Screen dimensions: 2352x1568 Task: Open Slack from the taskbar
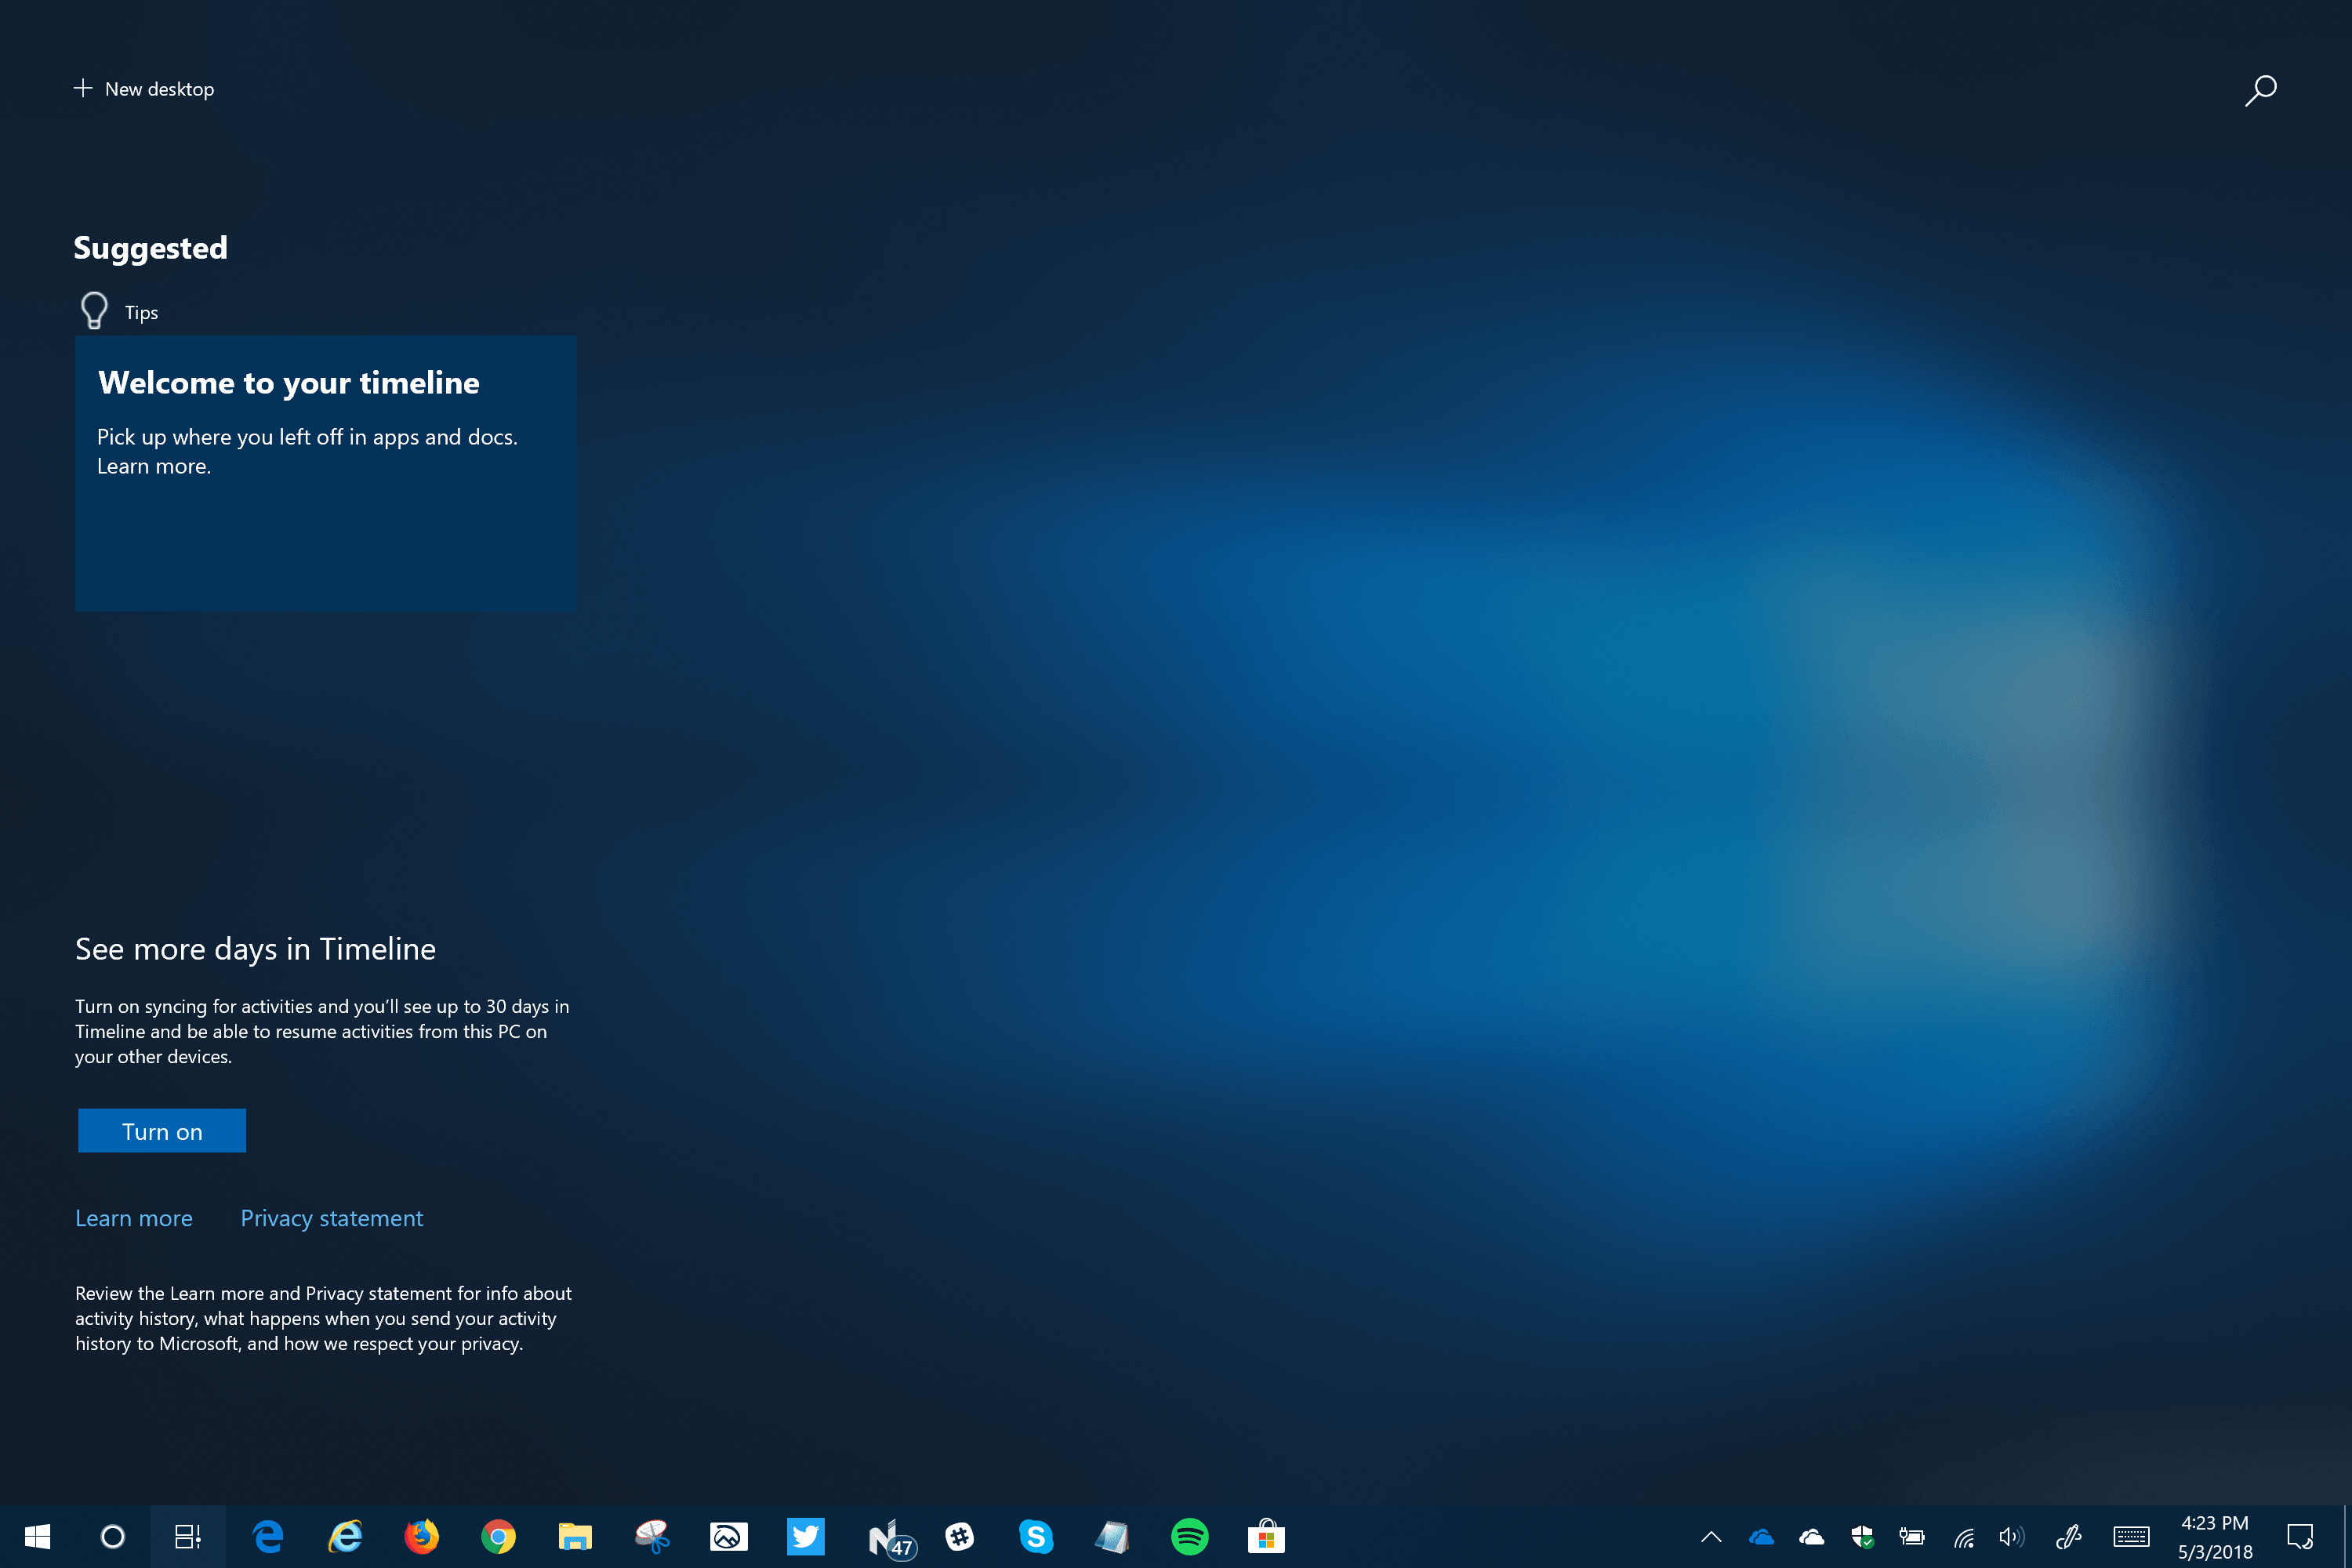[x=959, y=1536]
